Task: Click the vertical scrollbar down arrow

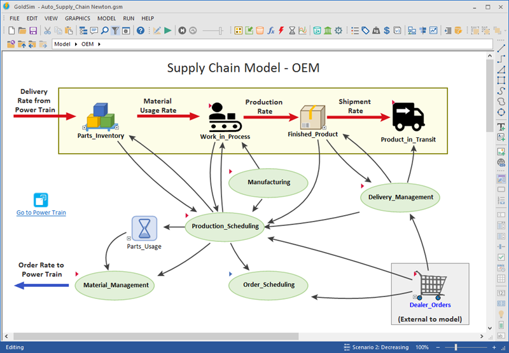Action: (x=490, y=328)
